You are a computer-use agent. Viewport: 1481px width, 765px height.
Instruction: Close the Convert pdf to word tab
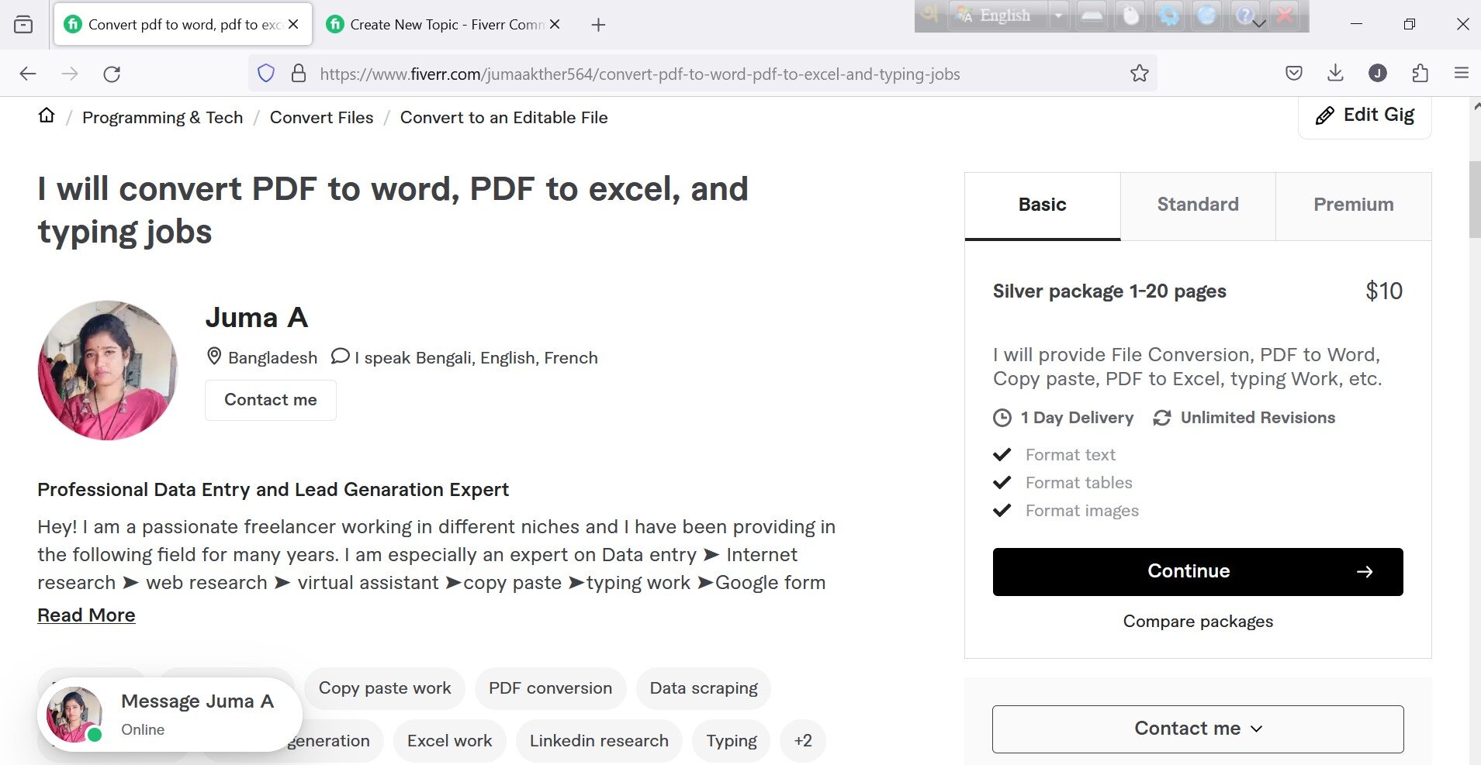click(293, 24)
